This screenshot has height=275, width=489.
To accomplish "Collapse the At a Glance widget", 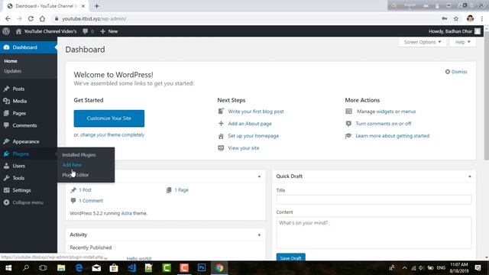I will pos(259,176).
